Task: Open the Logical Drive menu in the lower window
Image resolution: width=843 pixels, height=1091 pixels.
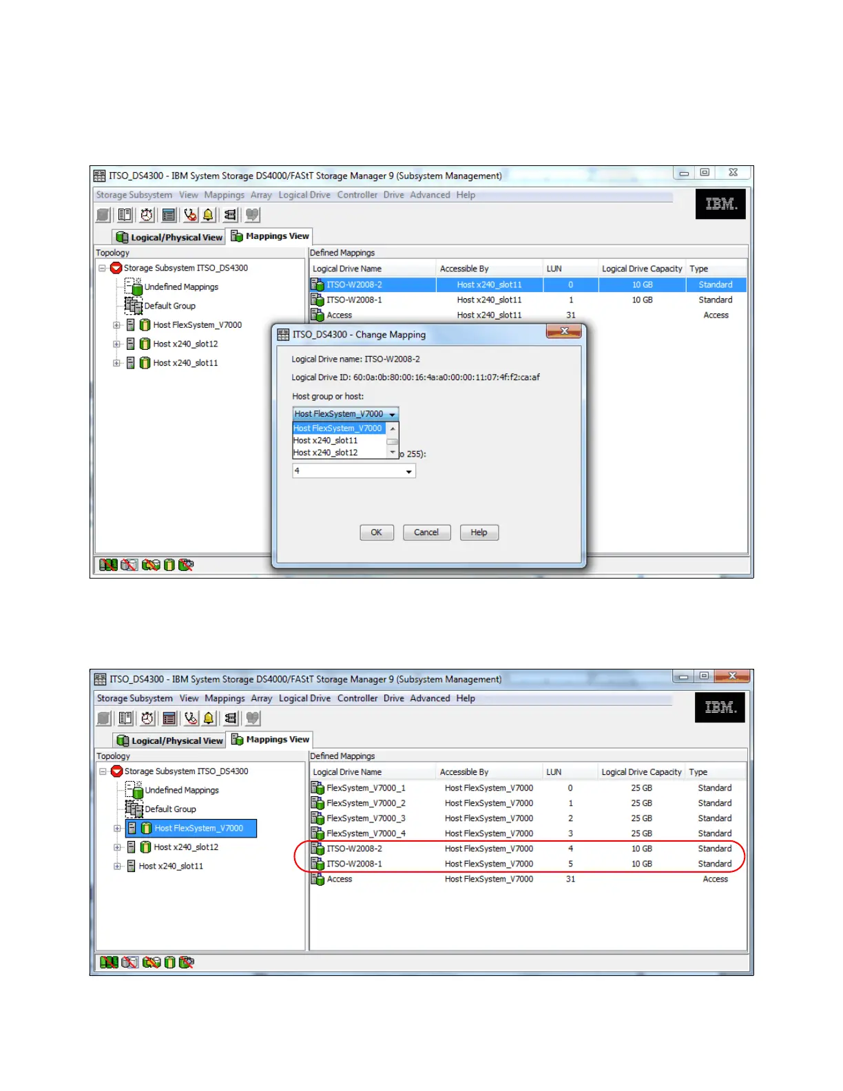Action: point(305,698)
